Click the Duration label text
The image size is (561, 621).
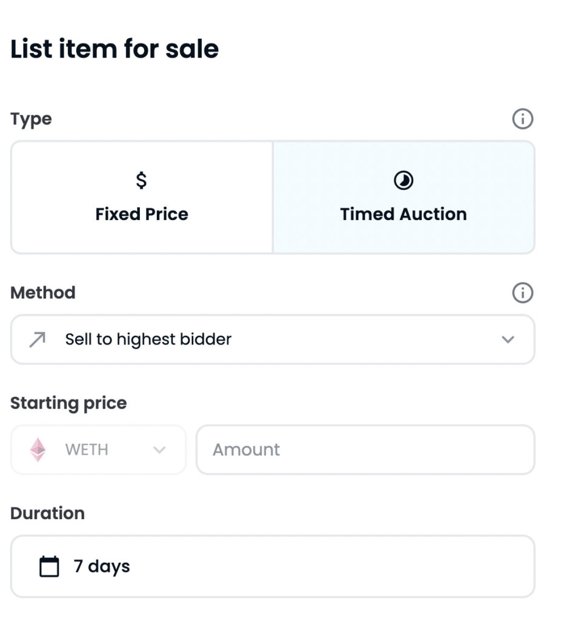click(x=47, y=513)
